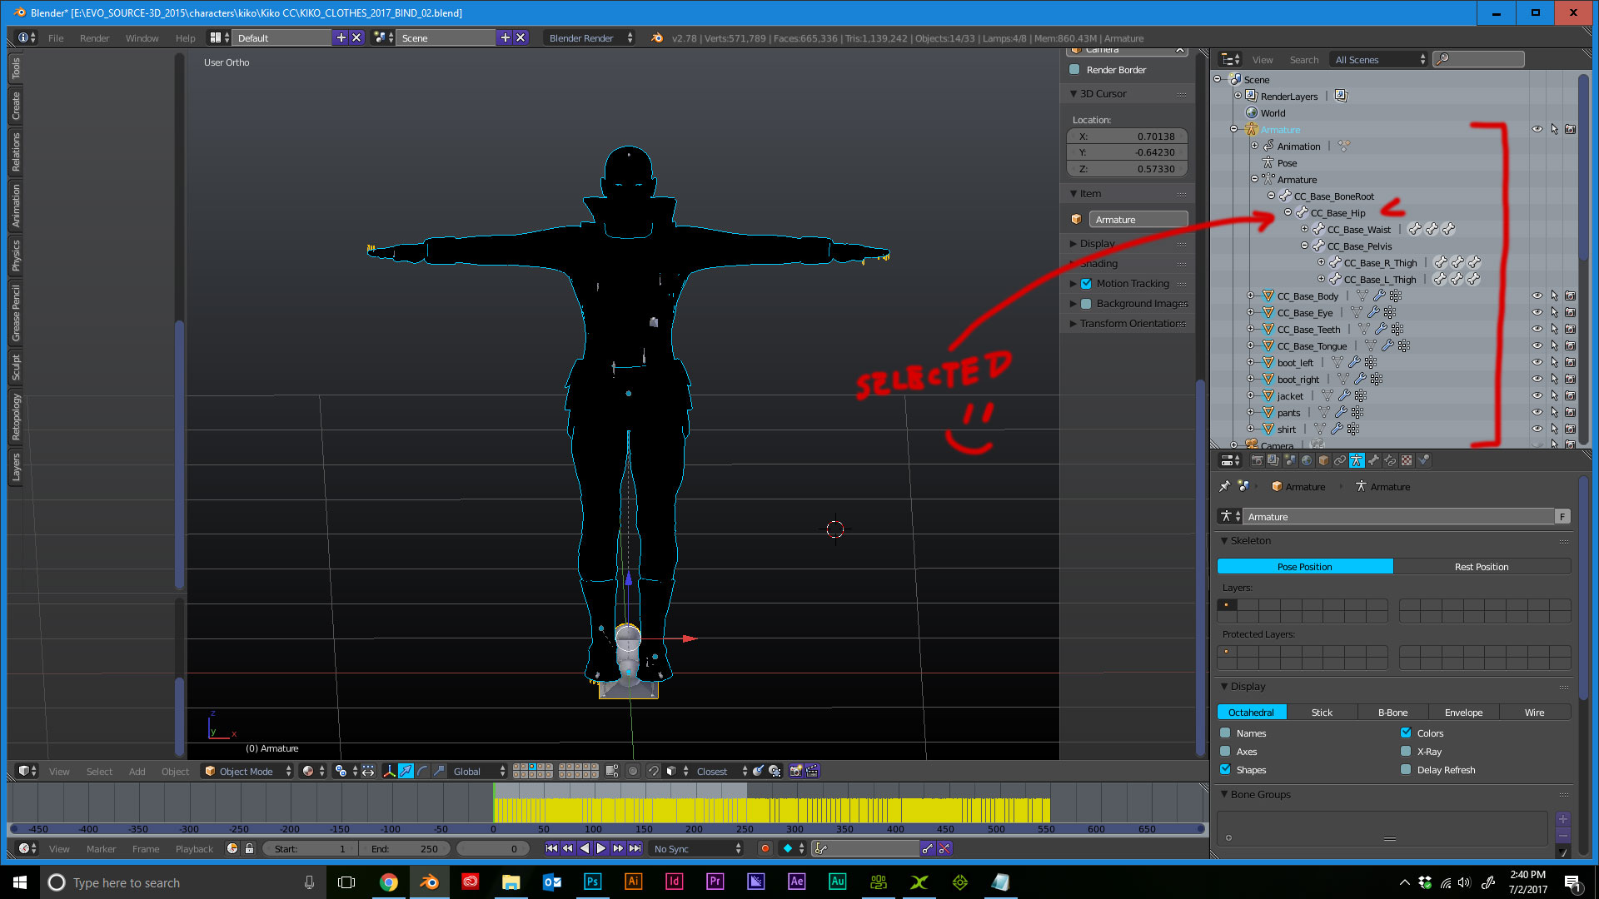Enable the Names display checkbox
The image size is (1599, 899).
pos(1225,733)
